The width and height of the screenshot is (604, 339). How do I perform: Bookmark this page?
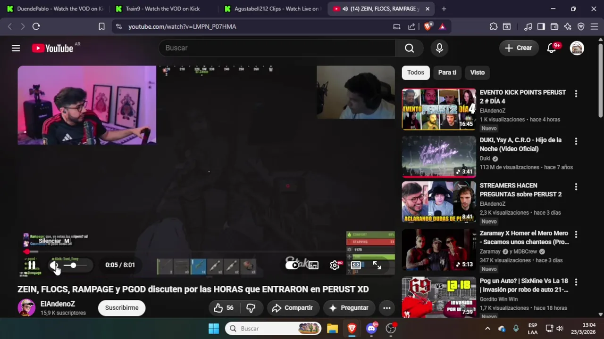click(x=101, y=26)
